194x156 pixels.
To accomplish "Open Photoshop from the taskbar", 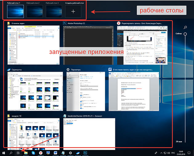I will click(x=85, y=153).
